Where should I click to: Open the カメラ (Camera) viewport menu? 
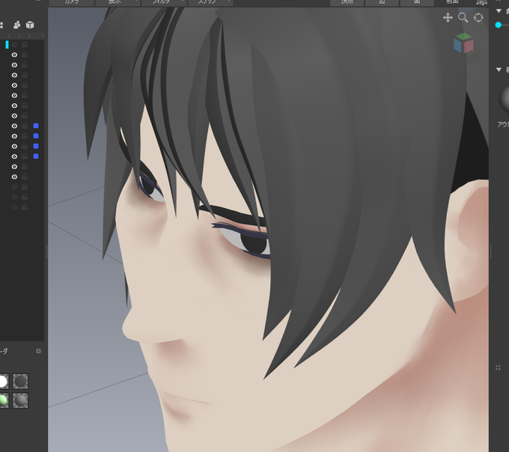(x=72, y=2)
